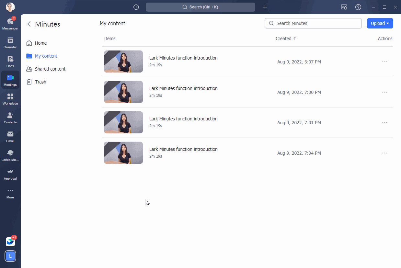The width and height of the screenshot is (401, 268).
Task: Open the Search Minutes input field
Action: (313, 23)
